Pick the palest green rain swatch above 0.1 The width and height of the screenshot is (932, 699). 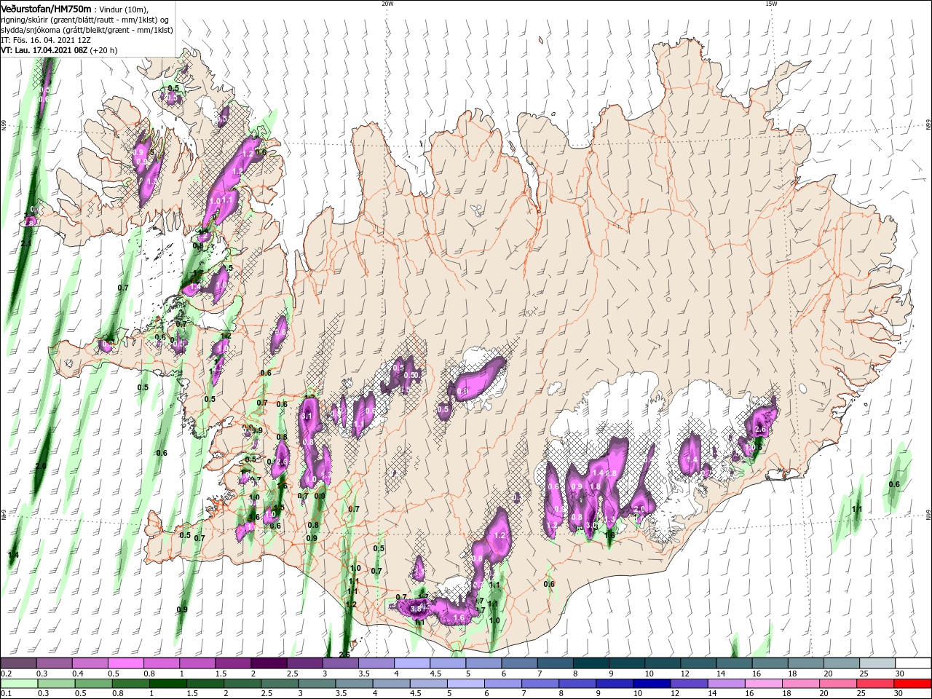pyautogui.click(x=18, y=684)
